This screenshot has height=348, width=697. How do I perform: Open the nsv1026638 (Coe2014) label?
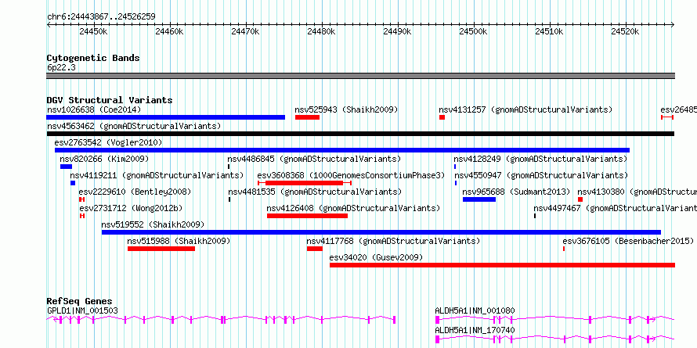coord(94,109)
